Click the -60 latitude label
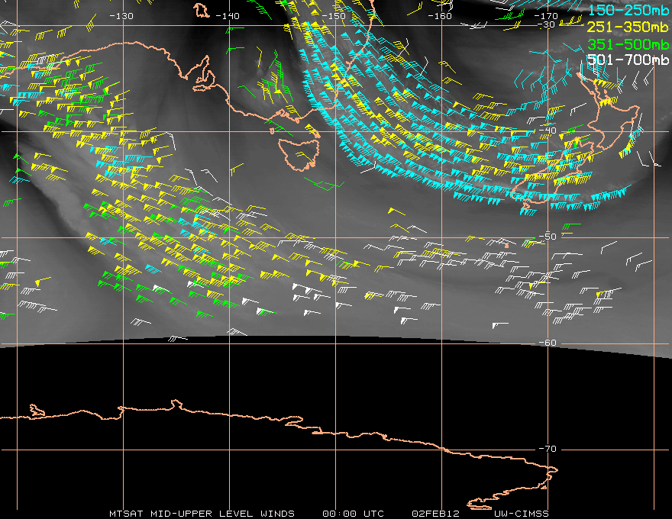 coord(546,343)
